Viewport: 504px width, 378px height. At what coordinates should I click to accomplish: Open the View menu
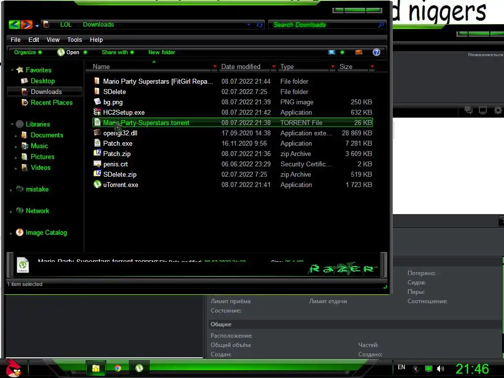click(53, 39)
